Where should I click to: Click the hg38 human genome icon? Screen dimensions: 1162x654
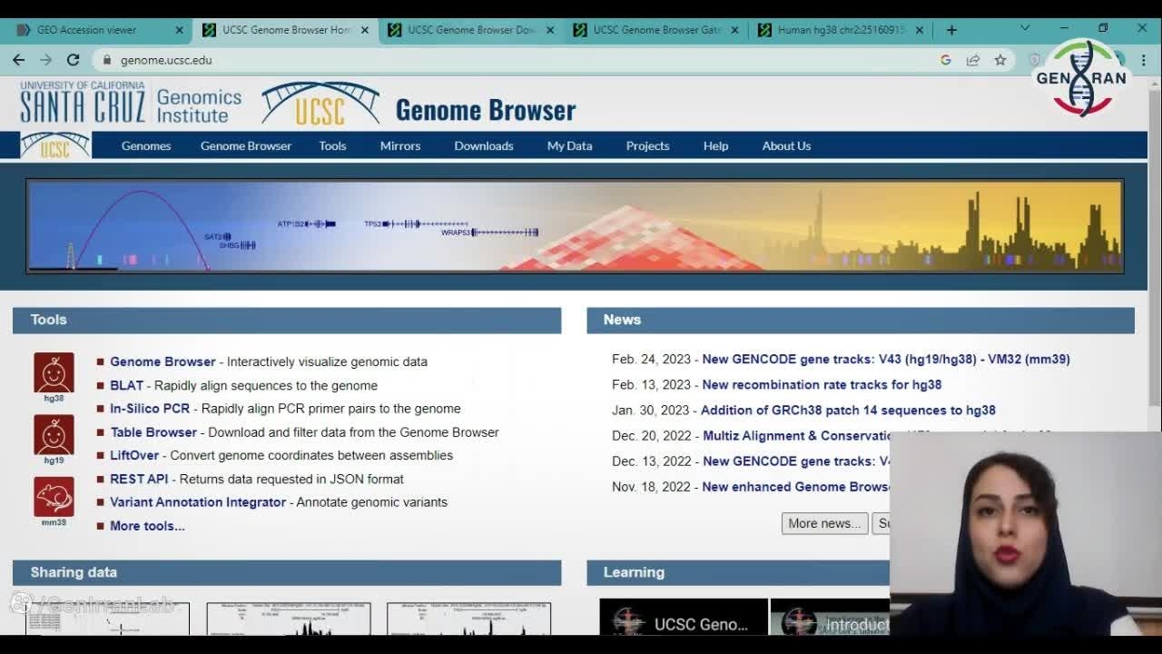pyautogui.click(x=54, y=372)
